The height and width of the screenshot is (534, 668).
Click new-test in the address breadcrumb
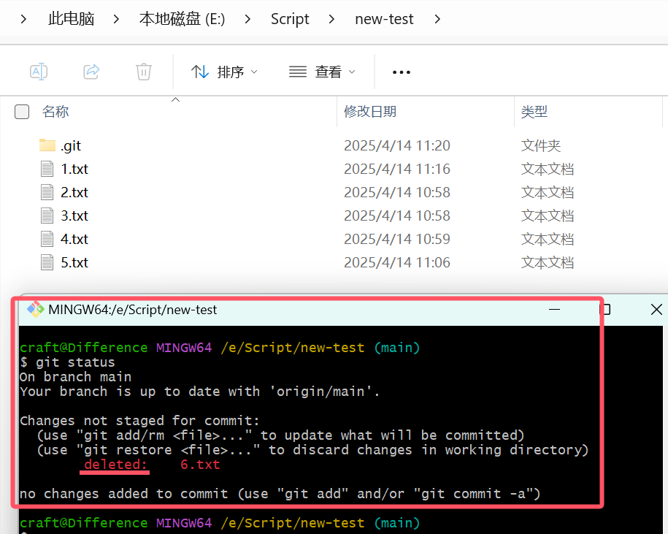pos(384,19)
